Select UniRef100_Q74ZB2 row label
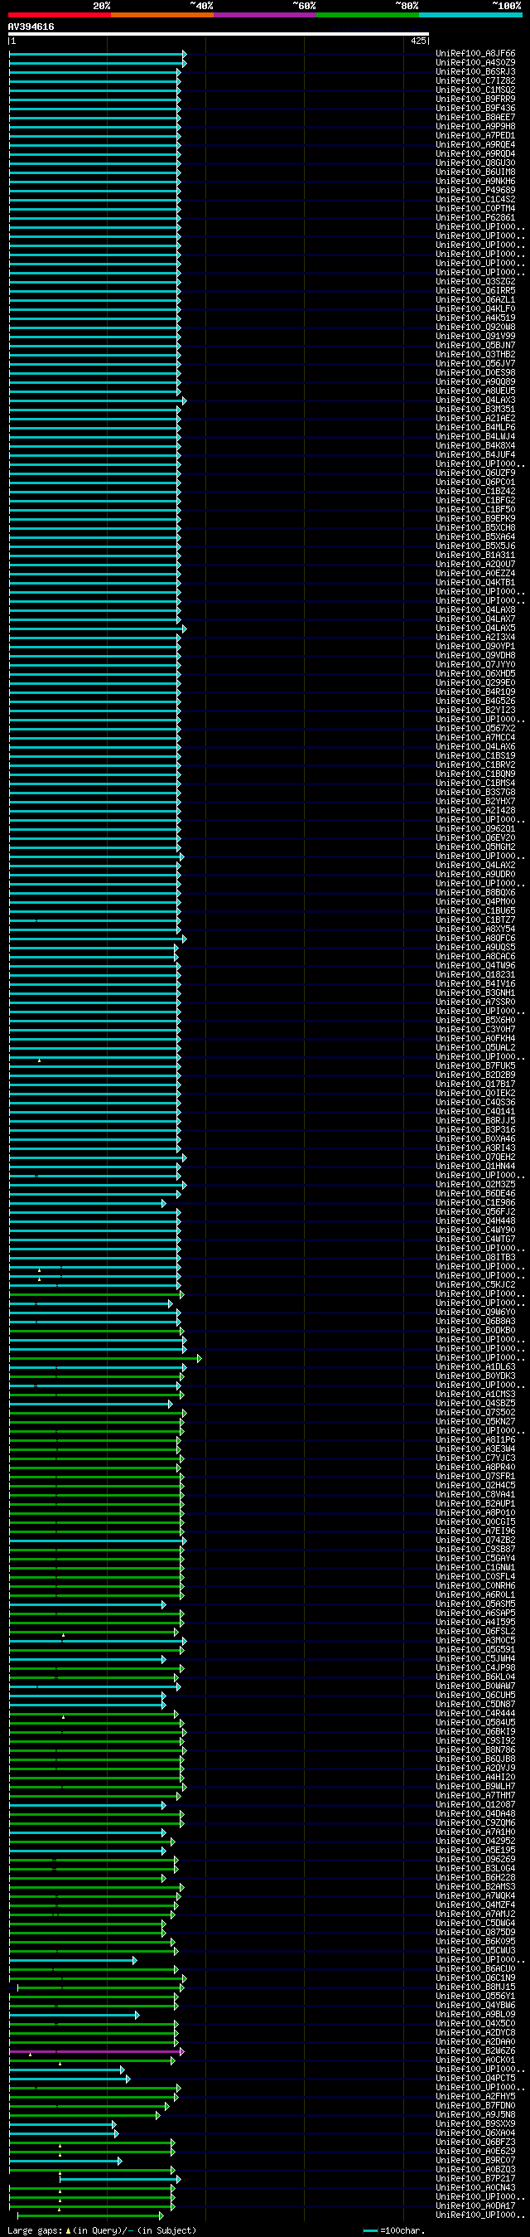This screenshot has height=2237, width=530. click(475, 1540)
